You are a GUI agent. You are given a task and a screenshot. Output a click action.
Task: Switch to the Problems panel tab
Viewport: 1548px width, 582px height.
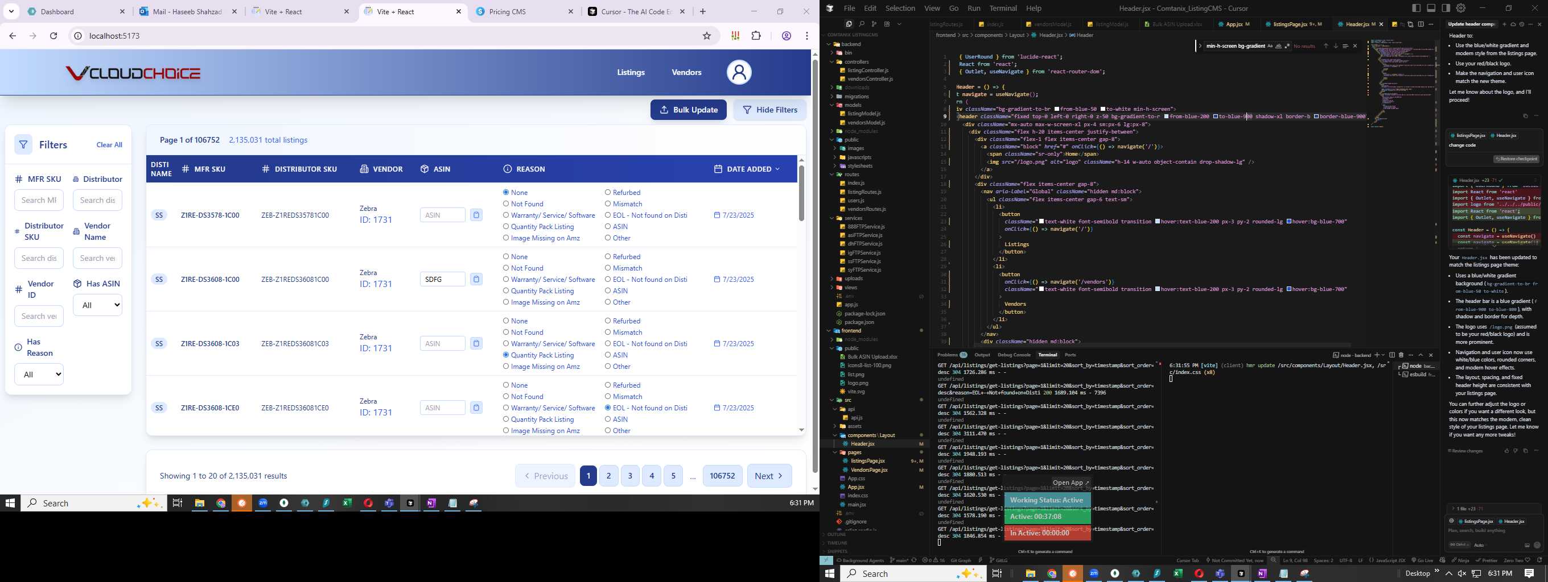tap(952, 355)
